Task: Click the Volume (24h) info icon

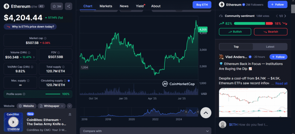Action: pos(29,53)
